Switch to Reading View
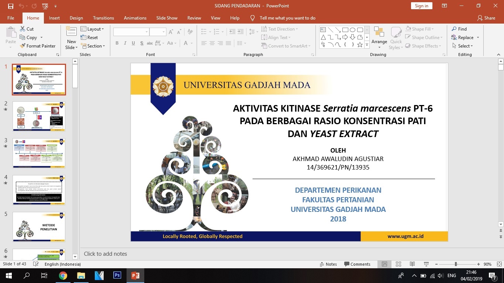The image size is (504, 283). [x=412, y=264]
